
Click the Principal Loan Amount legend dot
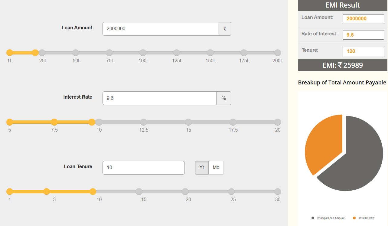pyautogui.click(x=313, y=218)
